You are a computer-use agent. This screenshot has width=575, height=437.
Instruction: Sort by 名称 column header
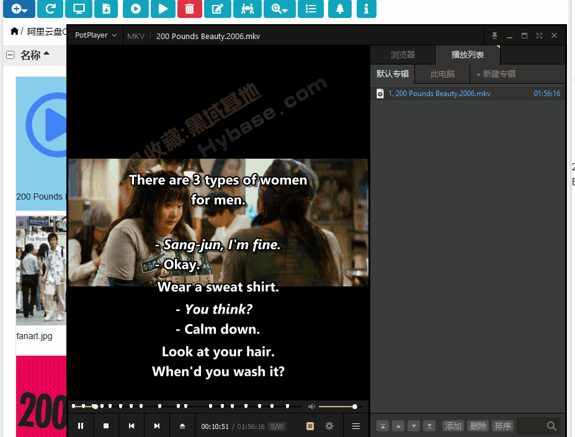(x=35, y=55)
